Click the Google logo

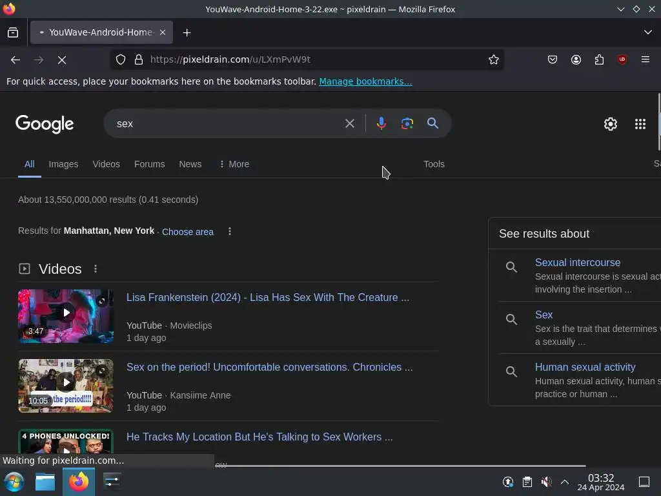pyautogui.click(x=45, y=124)
